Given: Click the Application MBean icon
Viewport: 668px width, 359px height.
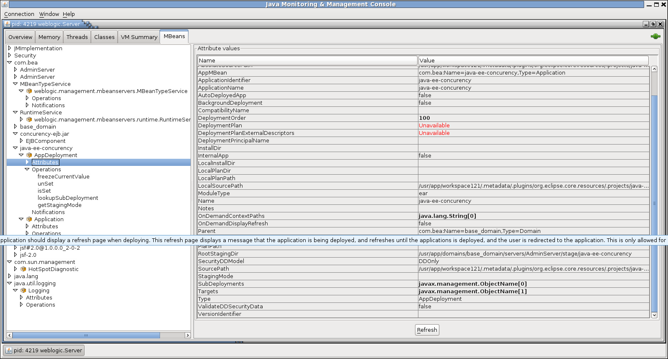Looking at the screenshot, I should point(29,219).
